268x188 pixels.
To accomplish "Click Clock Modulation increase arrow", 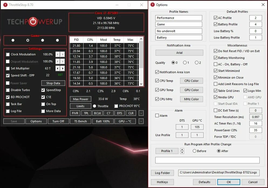I will point(63,55).
